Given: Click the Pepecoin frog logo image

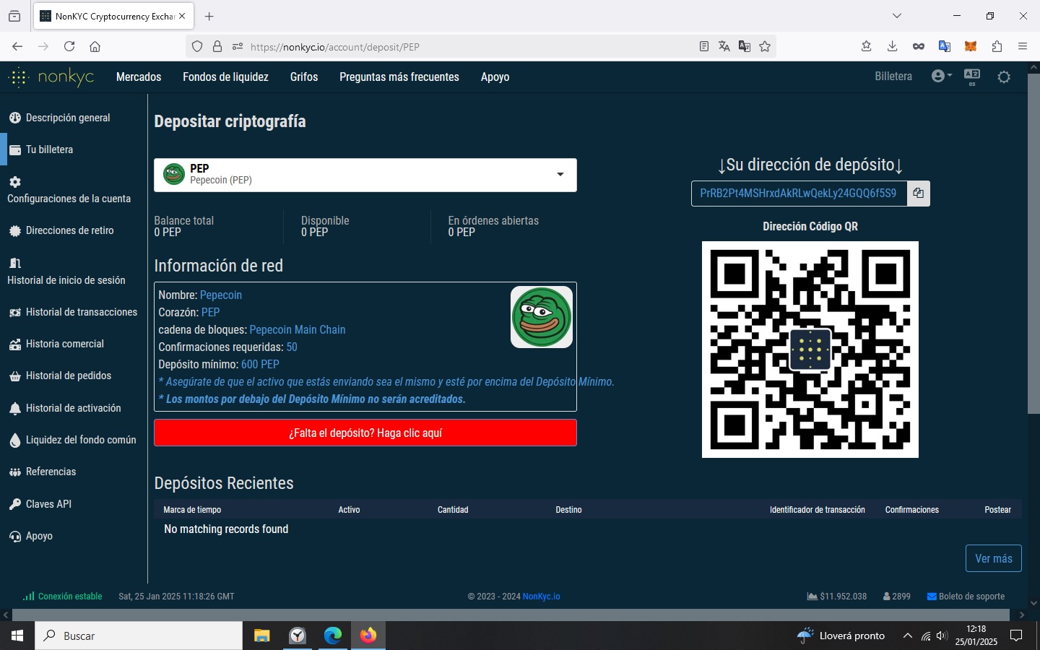Looking at the screenshot, I should pyautogui.click(x=542, y=317).
